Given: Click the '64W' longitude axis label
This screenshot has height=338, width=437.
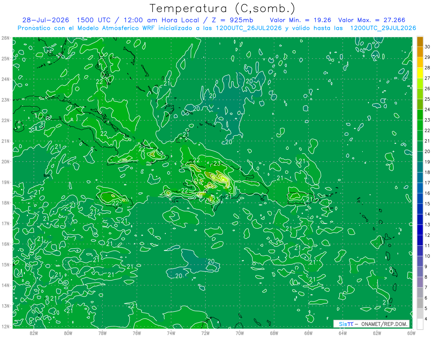Looking at the screenshot, I should point(343,333).
